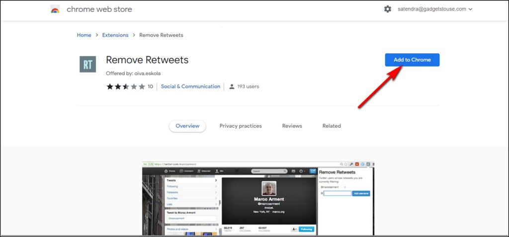Expand the satendra@gadgetstouse.com account dropdown
The image size is (509, 237).
coord(435,9)
